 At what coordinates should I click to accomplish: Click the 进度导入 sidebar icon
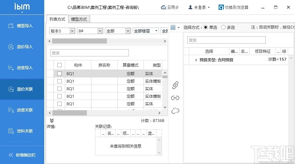click(x=11, y=68)
